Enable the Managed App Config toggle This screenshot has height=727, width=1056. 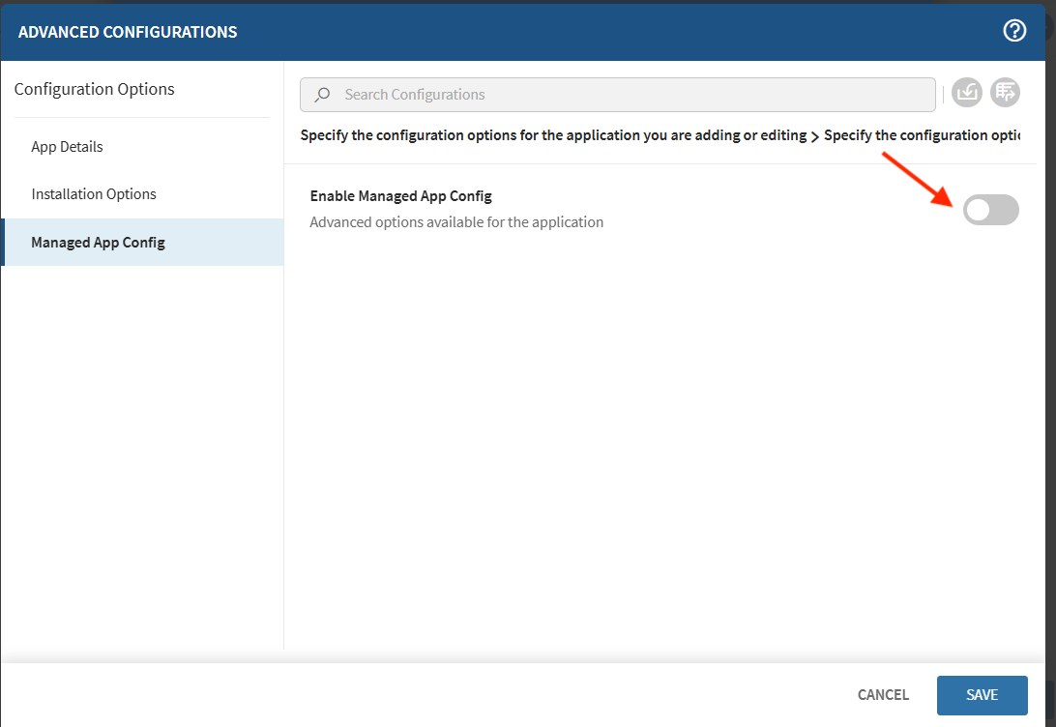[x=990, y=210]
